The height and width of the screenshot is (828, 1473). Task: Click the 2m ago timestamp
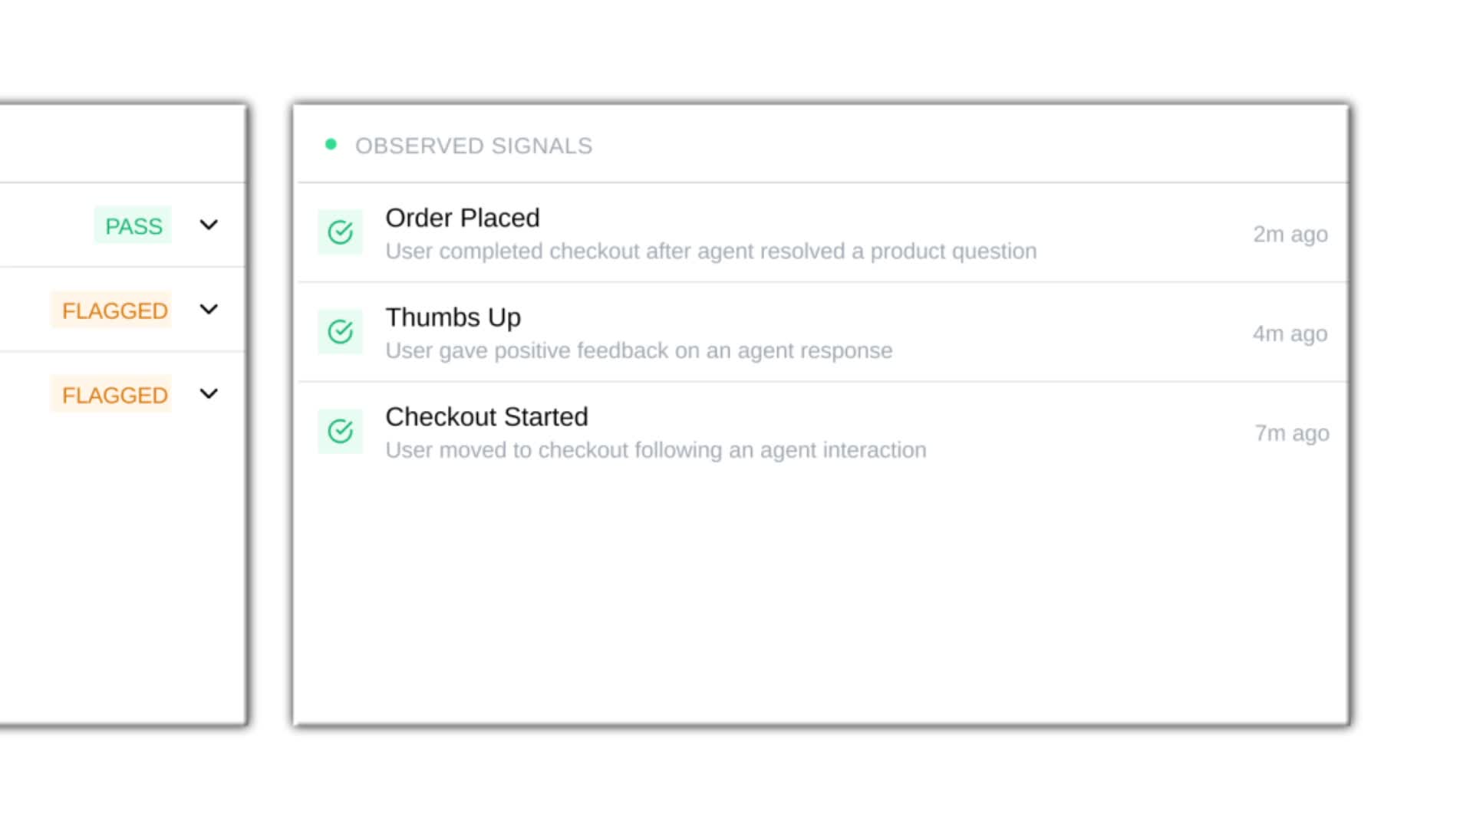click(1290, 235)
